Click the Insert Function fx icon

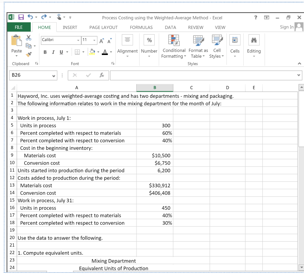(x=102, y=75)
